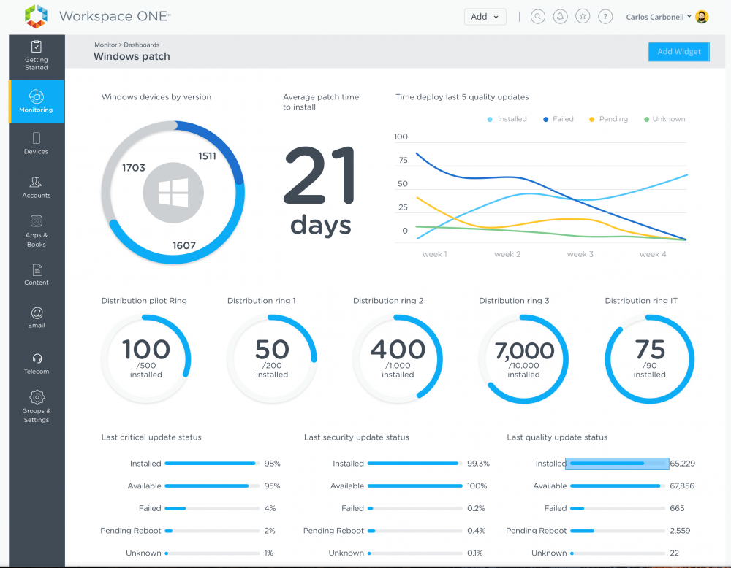Click the search magnifier icon
The width and height of the screenshot is (731, 568).
537,16
